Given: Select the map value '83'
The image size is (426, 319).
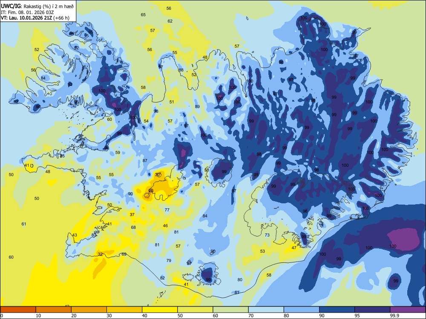Looking at the screenshot, I should [x=93, y=235].
